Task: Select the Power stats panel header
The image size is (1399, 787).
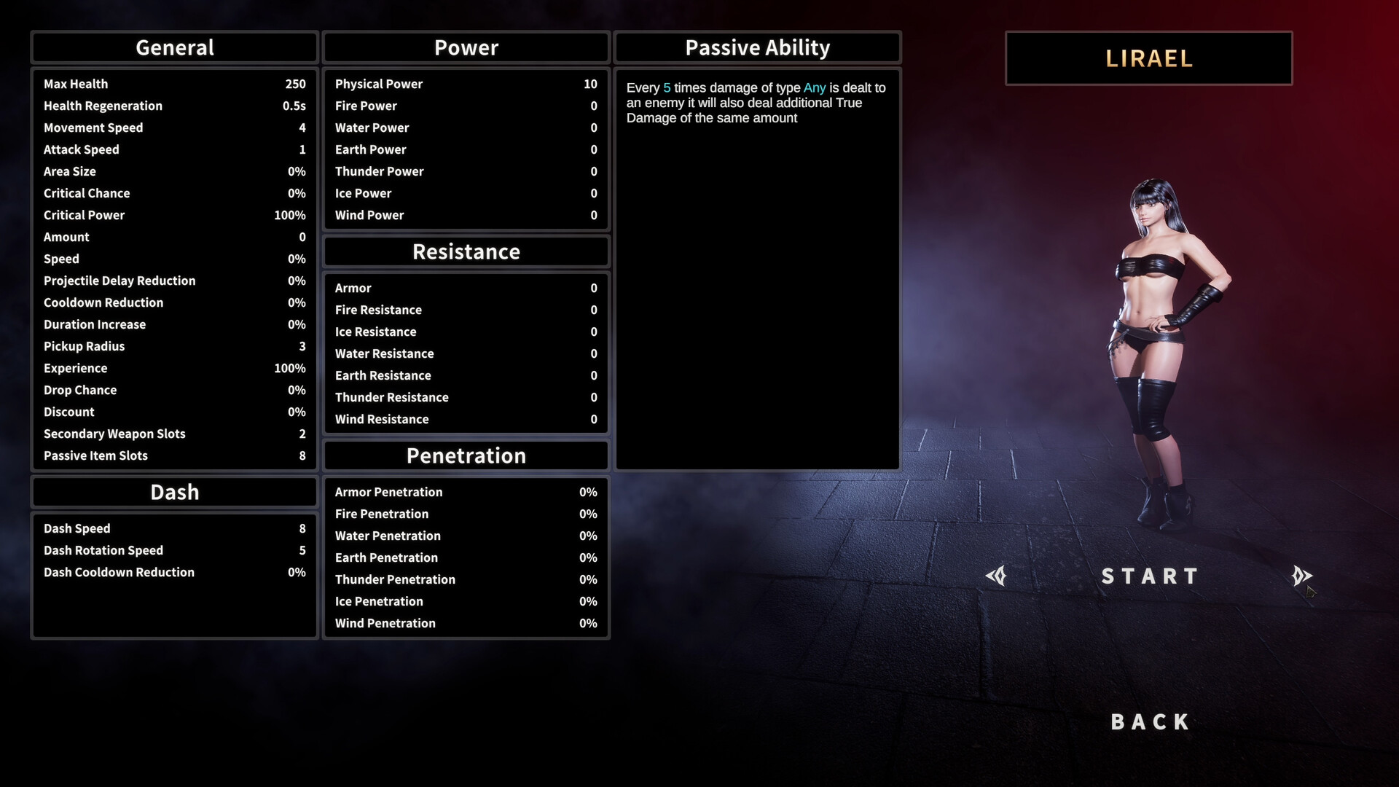Action: tap(466, 46)
